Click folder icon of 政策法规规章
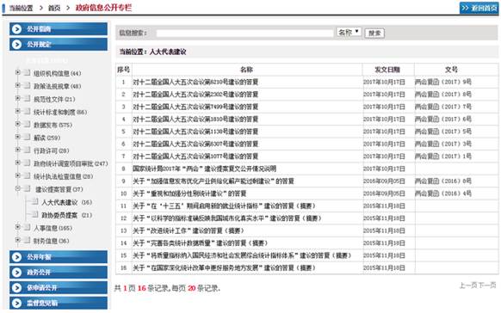 (27, 85)
